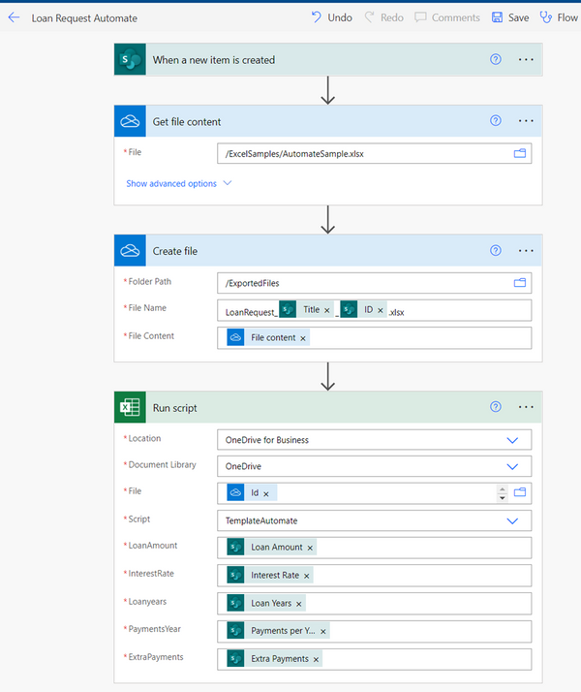Open help for Run script step
581x692 pixels.
(x=496, y=406)
